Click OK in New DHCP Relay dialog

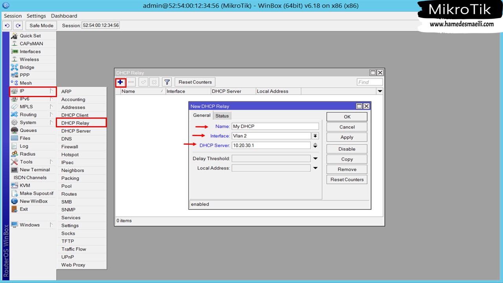[347, 117]
